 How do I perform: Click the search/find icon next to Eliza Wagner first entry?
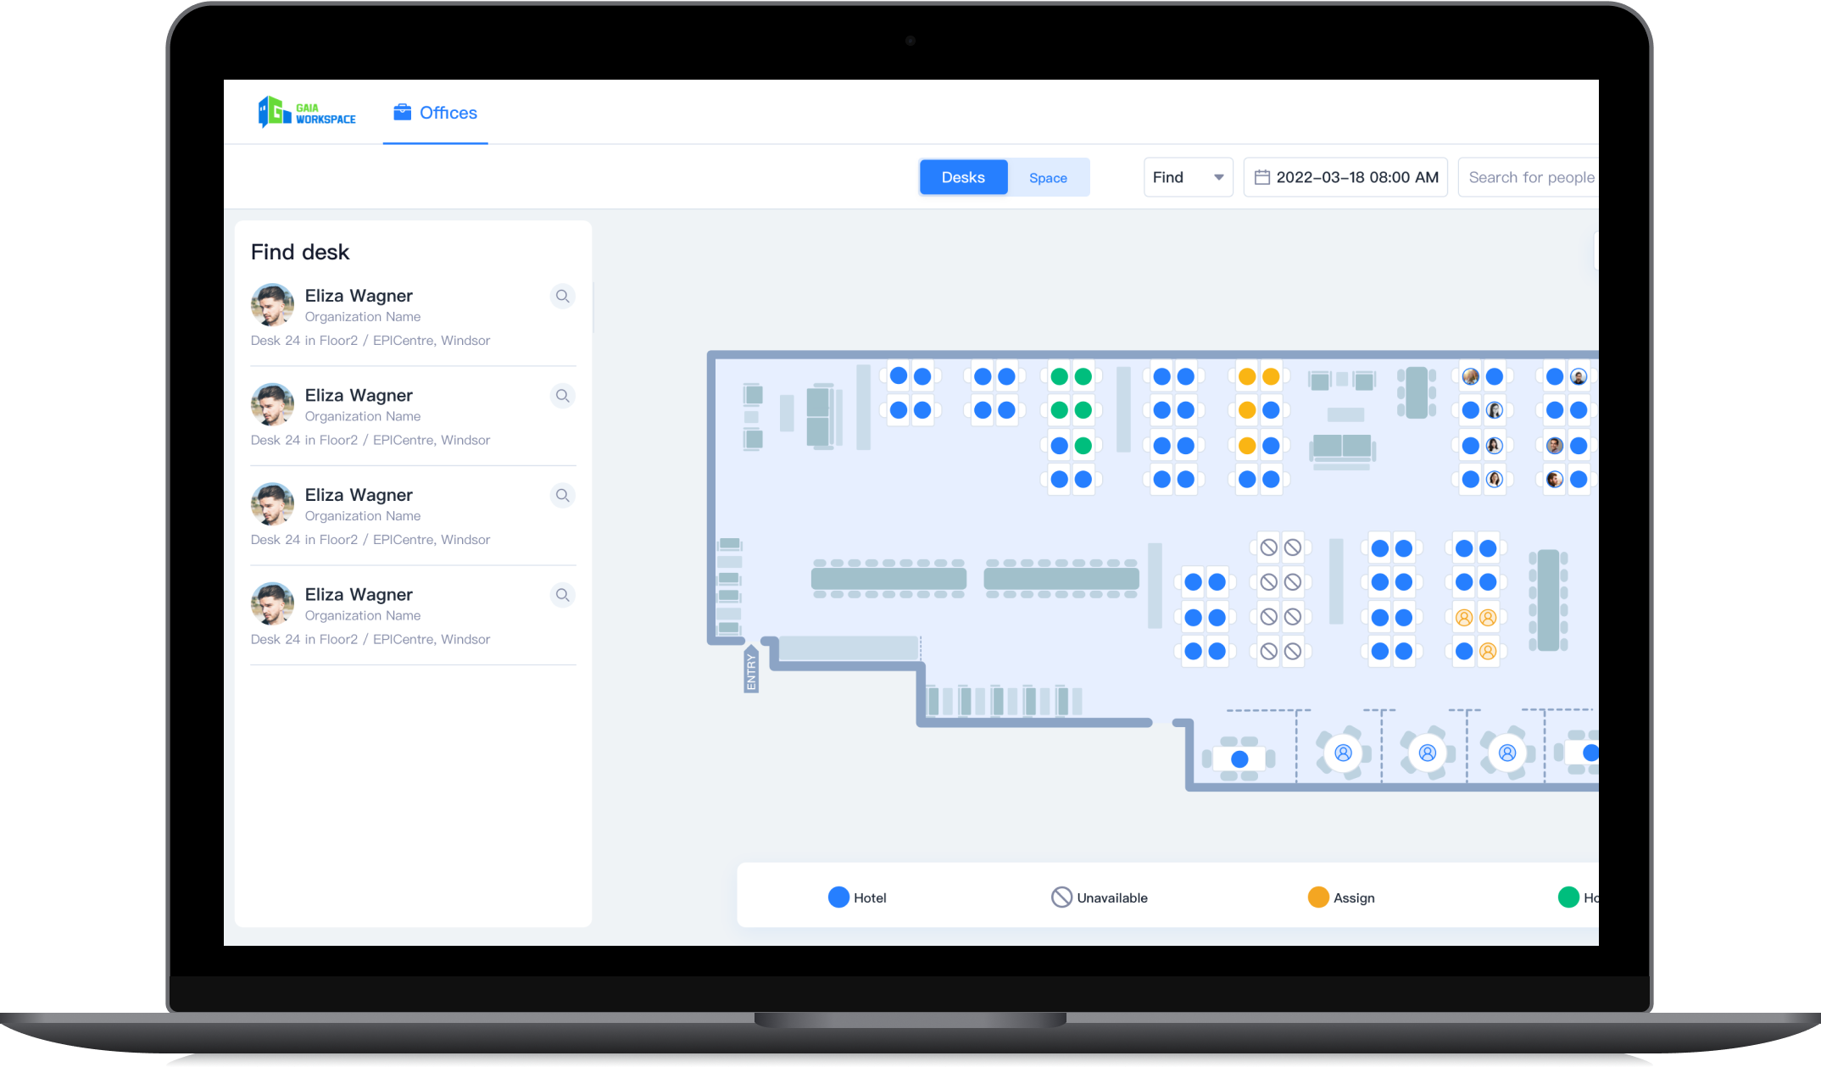(x=563, y=296)
